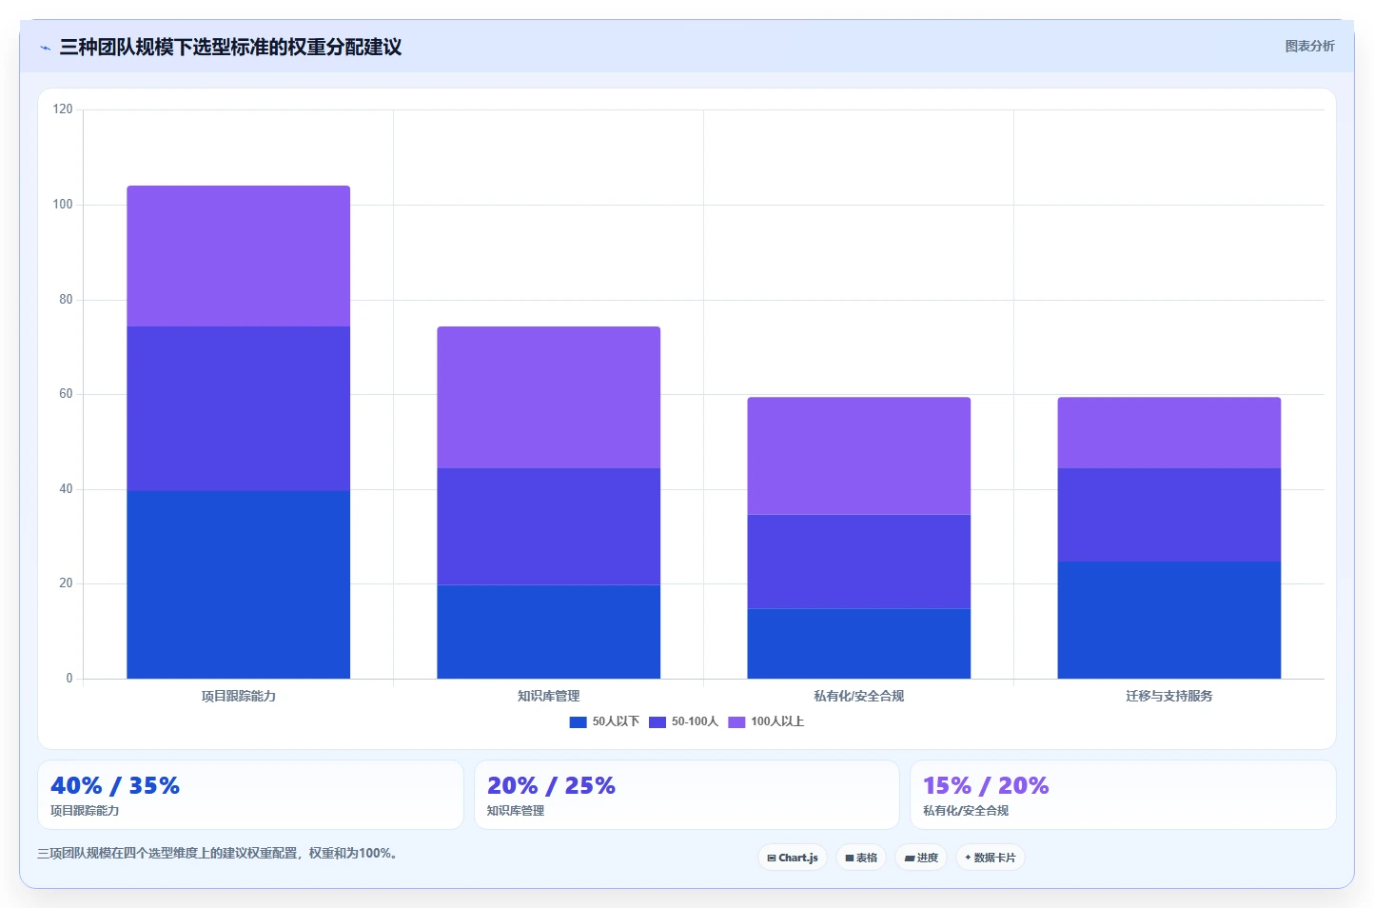This screenshot has width=1374, height=908.
Task: Select the 15% / 20% 私有化/安全合规 card
Action: [x=1123, y=795]
